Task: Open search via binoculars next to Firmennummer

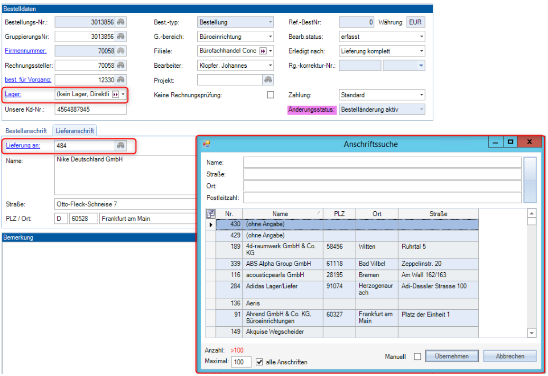Action: (121, 51)
